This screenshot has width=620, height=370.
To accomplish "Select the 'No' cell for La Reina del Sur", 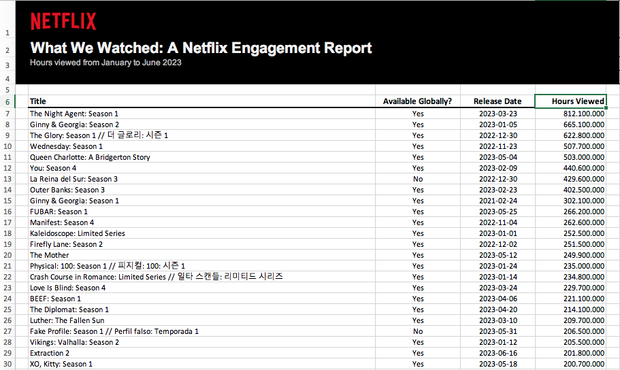I will [x=418, y=179].
